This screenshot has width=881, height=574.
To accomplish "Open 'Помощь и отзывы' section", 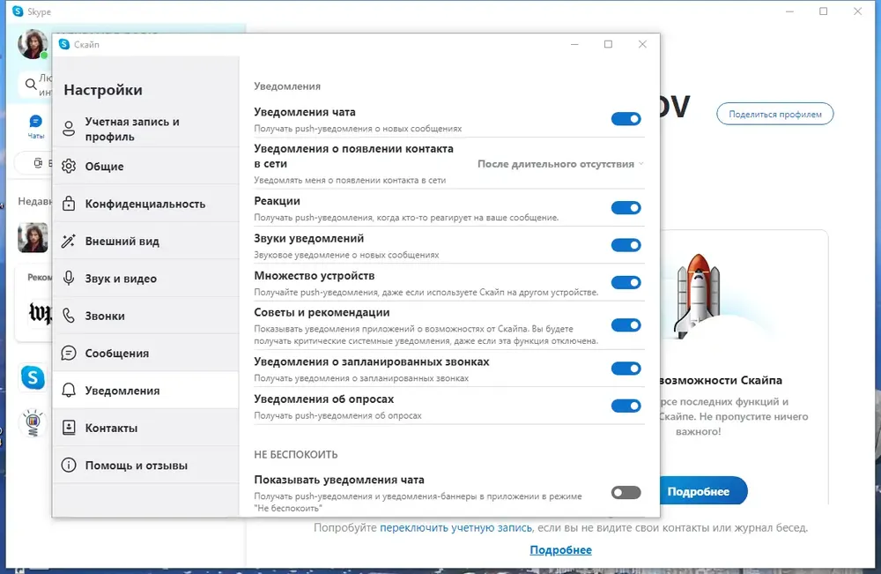I will coord(145,465).
